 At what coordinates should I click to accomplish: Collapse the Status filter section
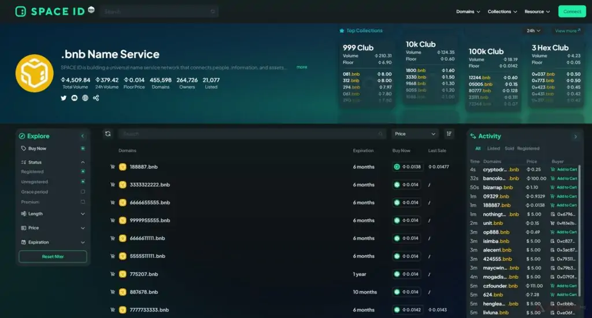tap(83, 162)
